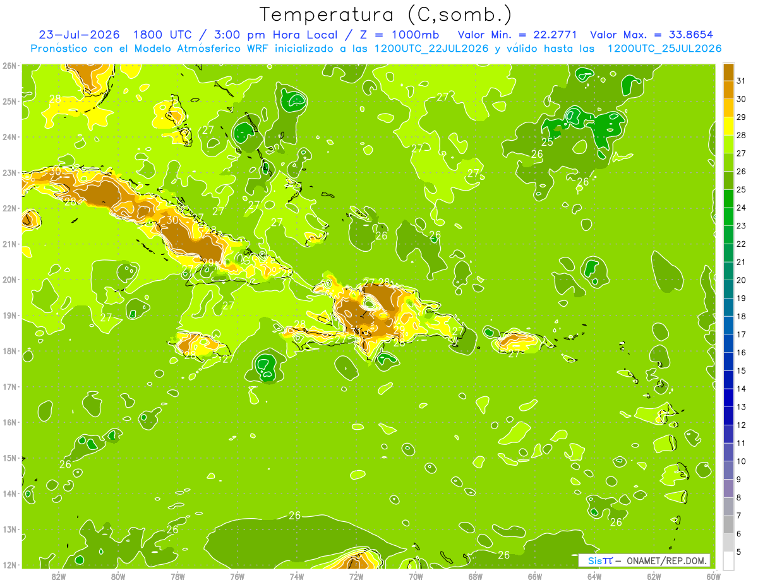Screen dimensions: 758x585
Task: Click the 19N latitude axis label
Action: pos(9,315)
